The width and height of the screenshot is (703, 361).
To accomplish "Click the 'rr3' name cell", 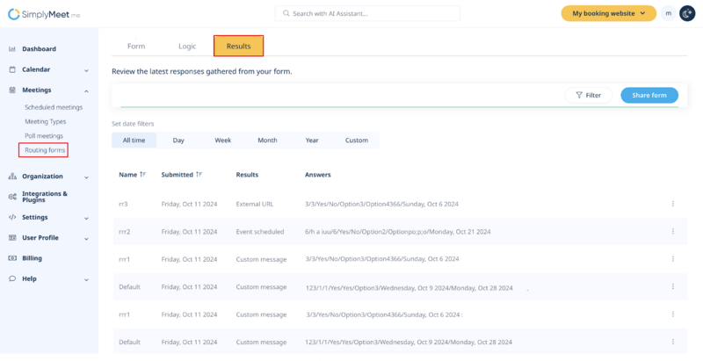I will coord(123,204).
